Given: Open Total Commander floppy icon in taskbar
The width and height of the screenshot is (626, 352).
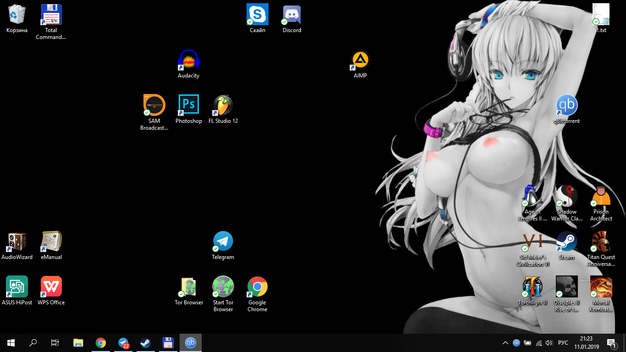Looking at the screenshot, I should coord(168,343).
